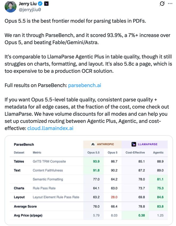Click the green 0.38 price cell
Image resolution: width=176 pixels, height=226 pixels.
(x=142, y=215)
